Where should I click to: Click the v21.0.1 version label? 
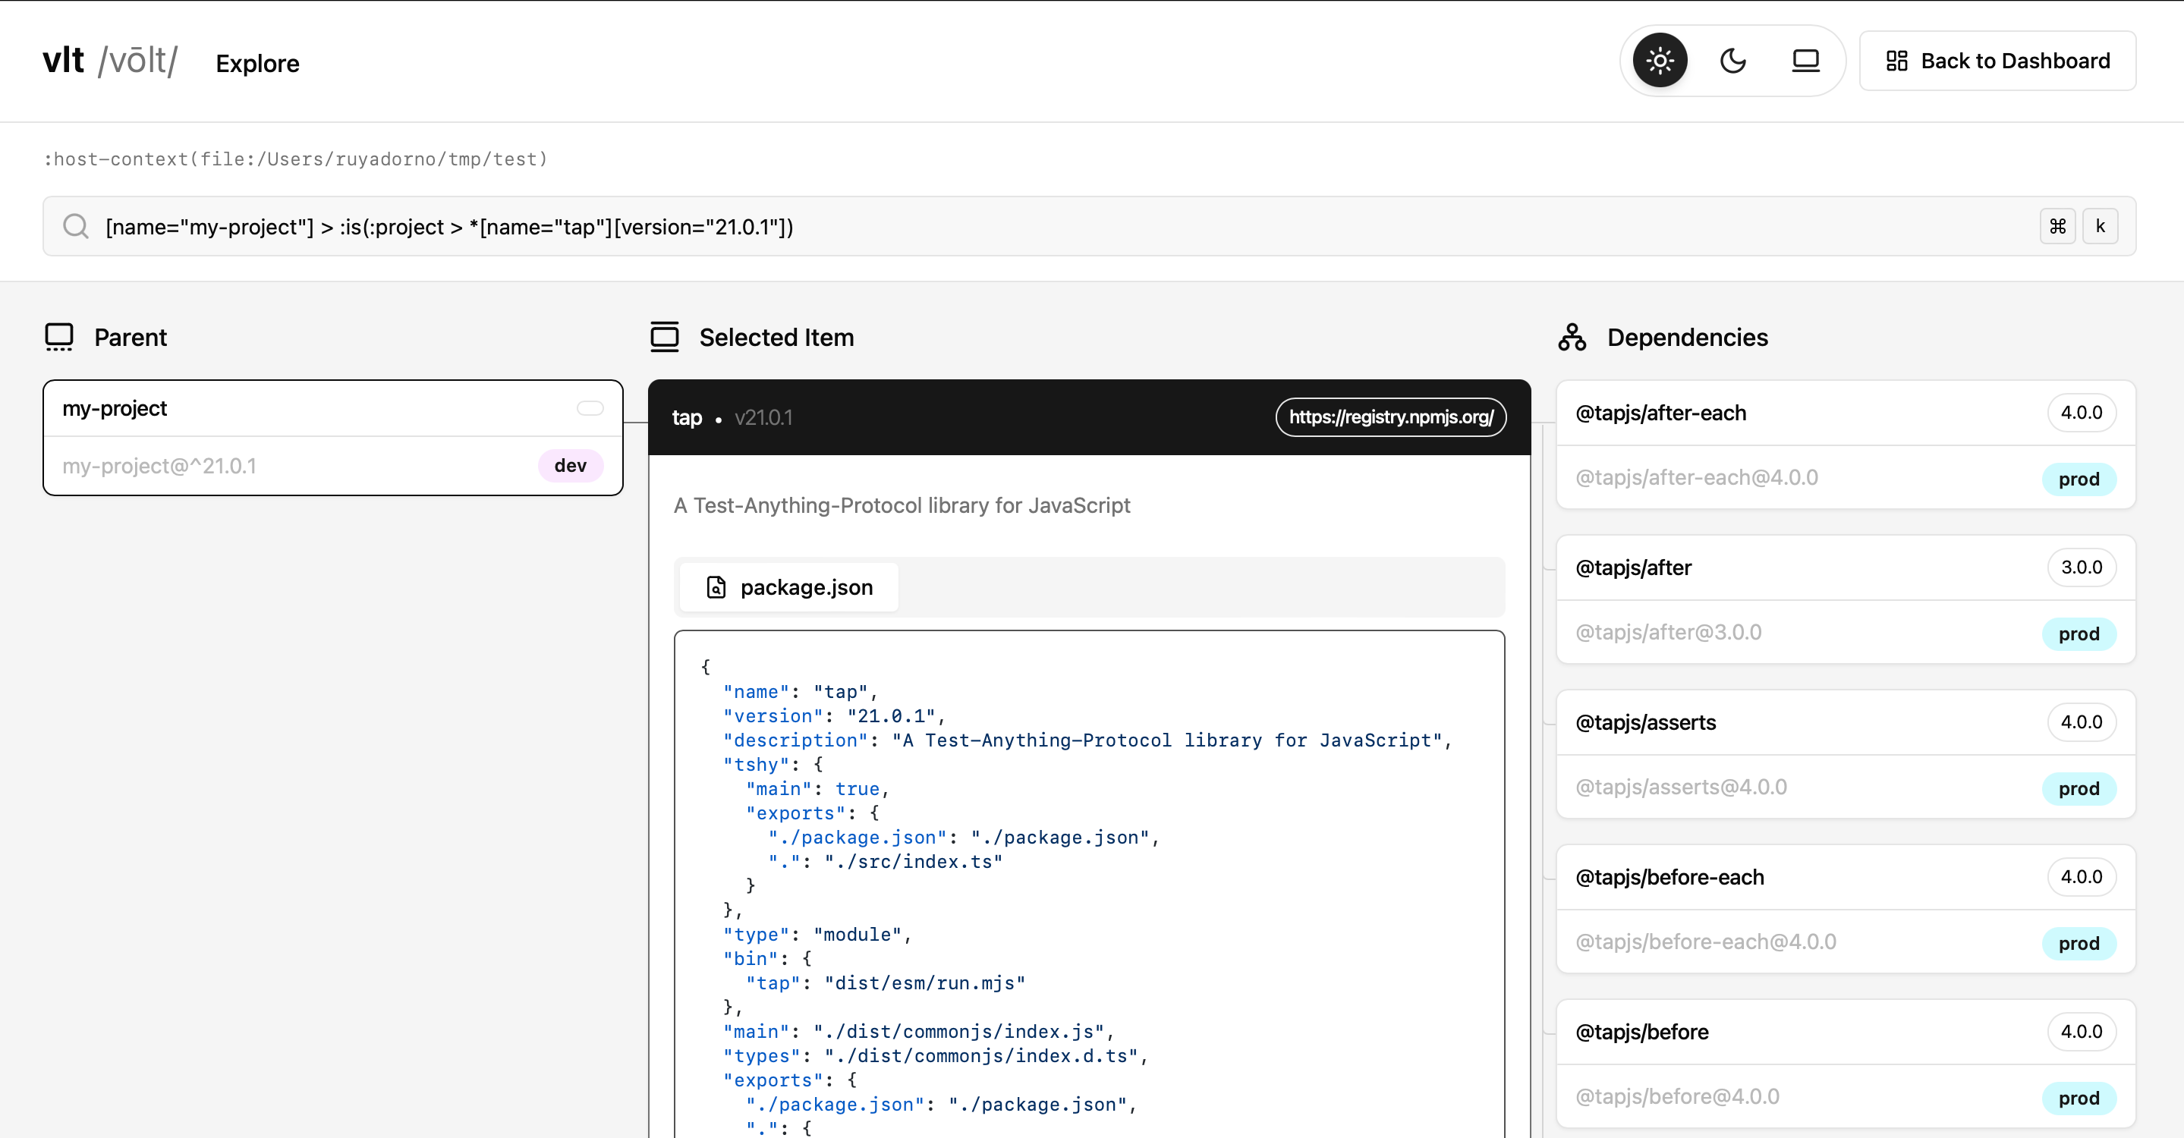[763, 418]
